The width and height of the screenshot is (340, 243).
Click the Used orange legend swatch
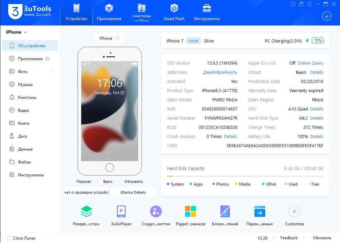click(x=286, y=184)
